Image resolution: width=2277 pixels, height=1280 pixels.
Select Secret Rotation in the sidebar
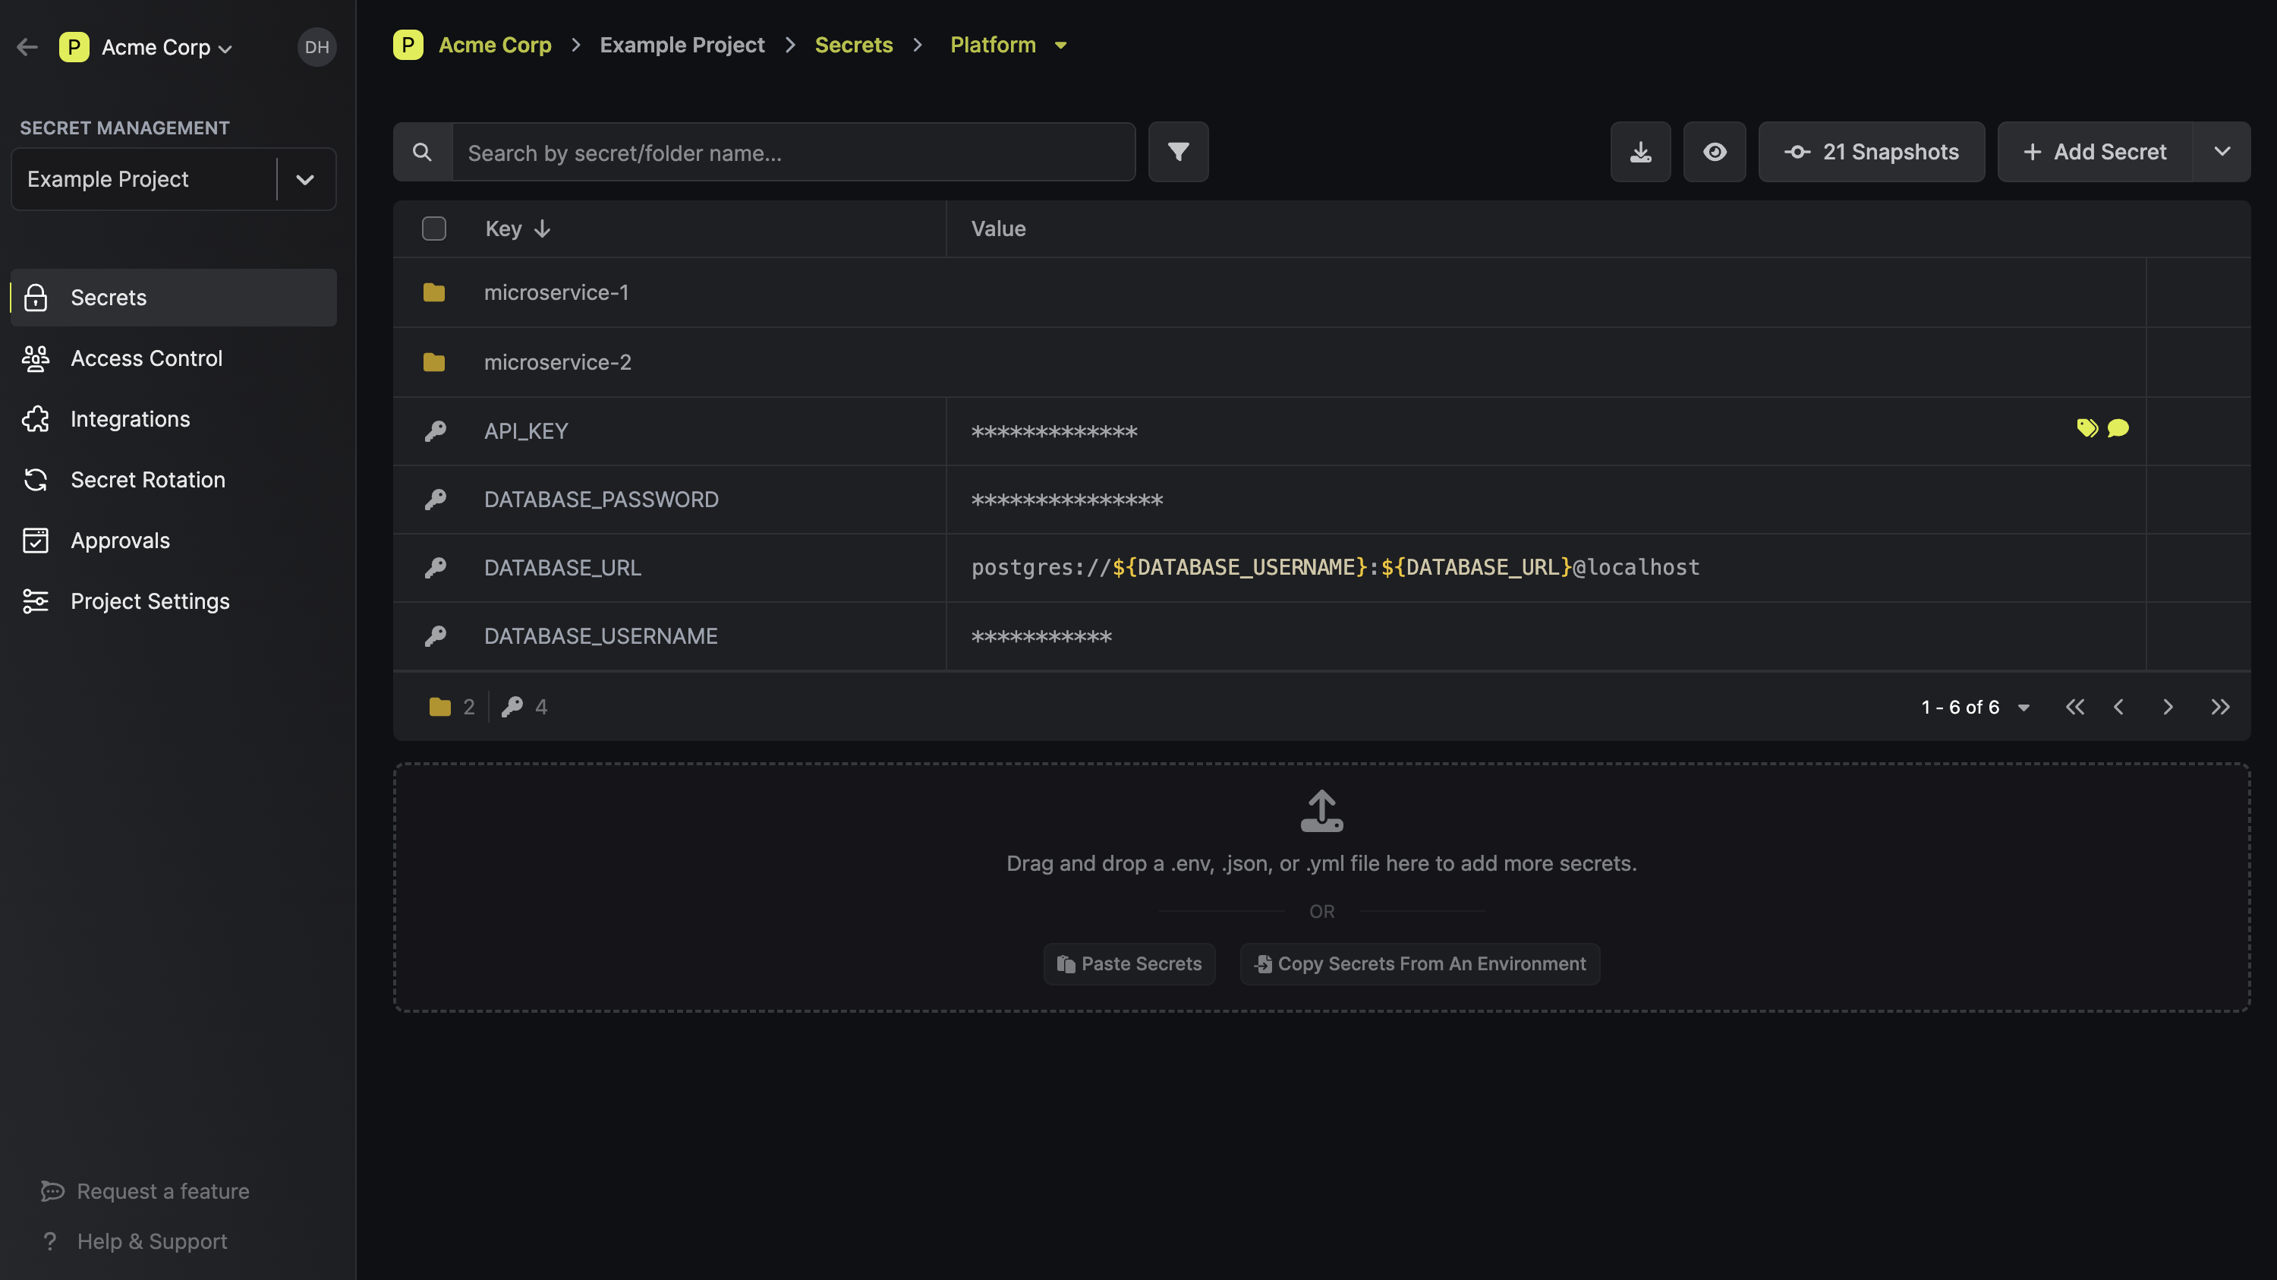[x=147, y=479]
